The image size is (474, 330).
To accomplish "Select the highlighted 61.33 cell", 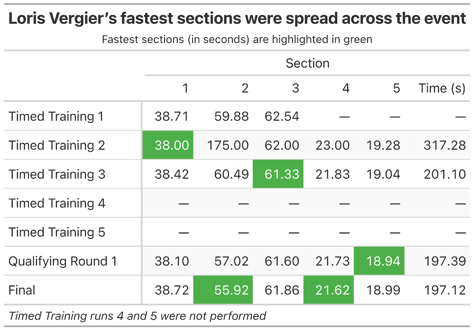I will pos(278,174).
